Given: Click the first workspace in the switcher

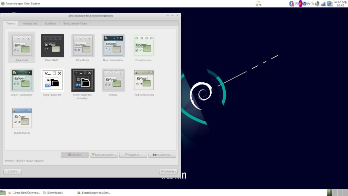Looking at the screenshot, I should 330,193.
